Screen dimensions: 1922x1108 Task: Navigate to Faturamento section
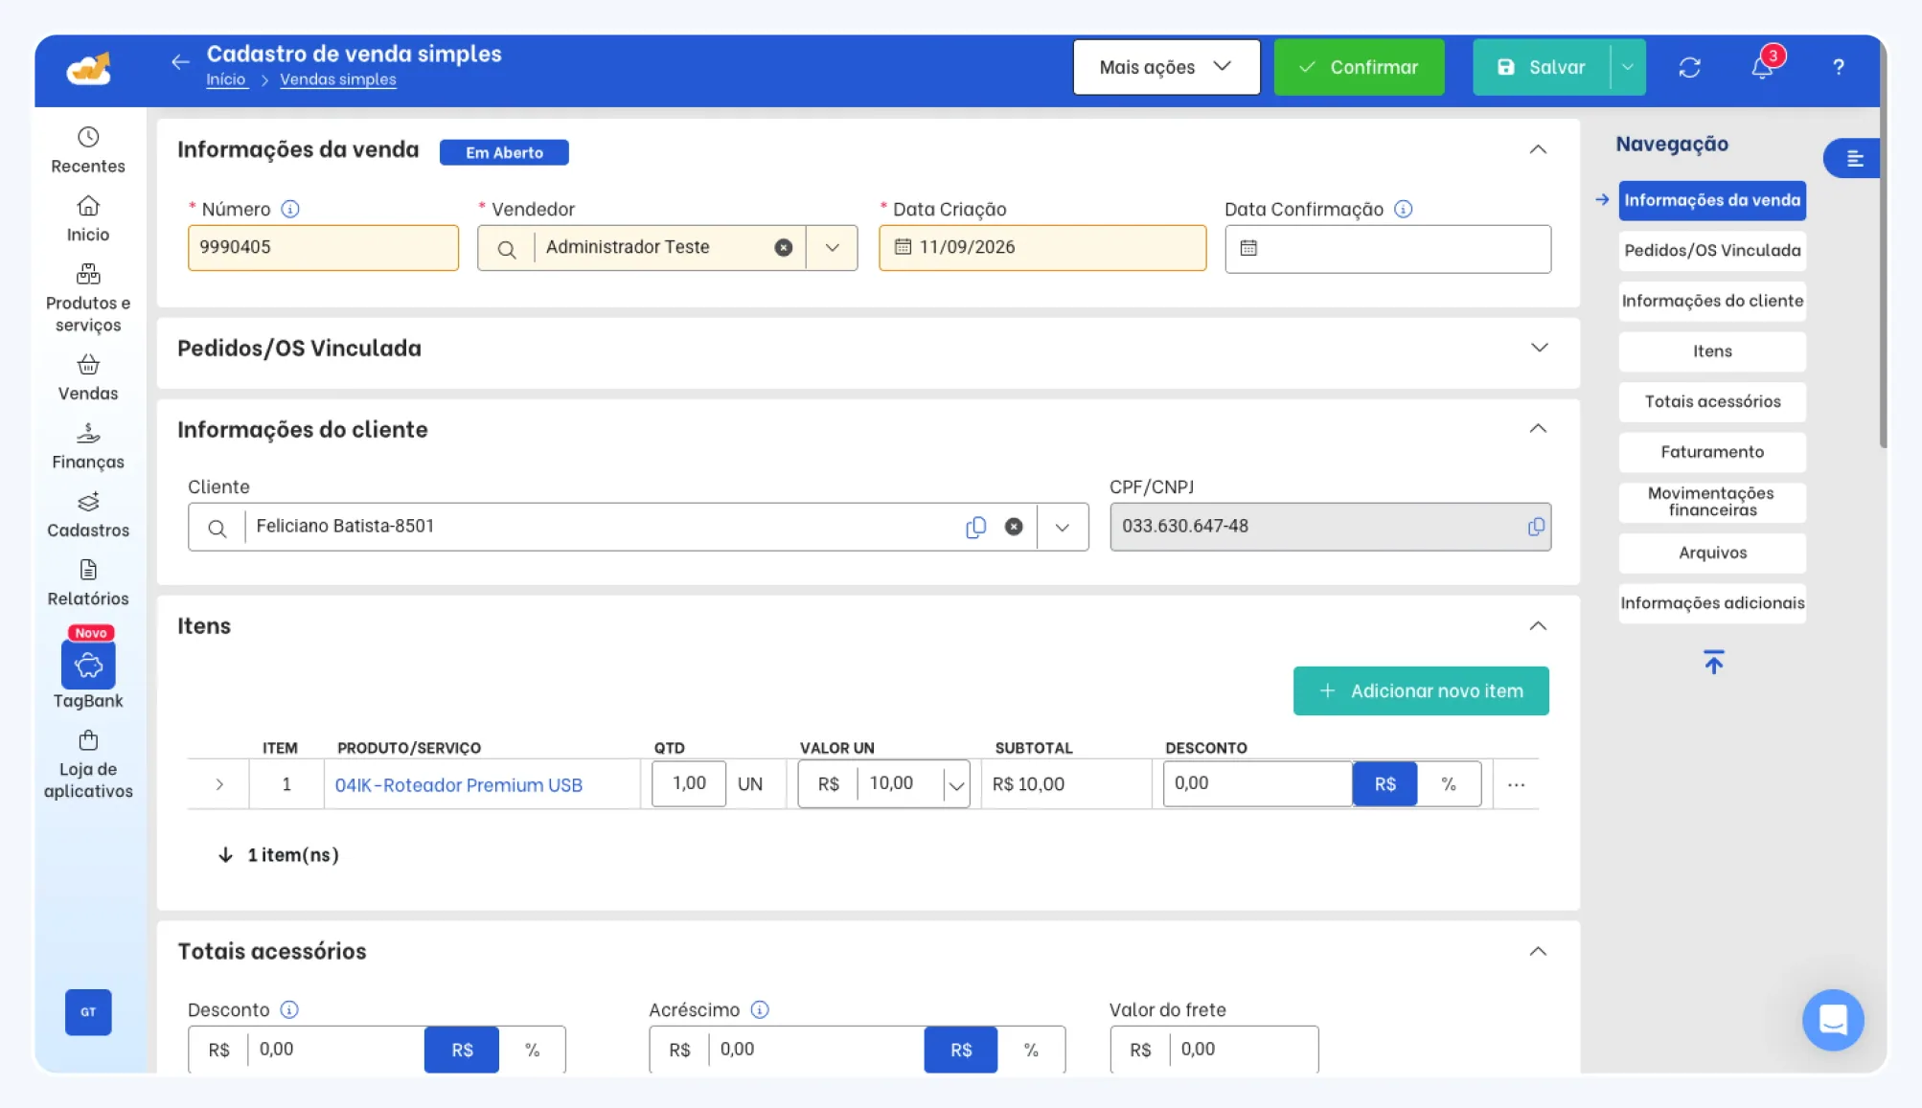pyautogui.click(x=1711, y=452)
